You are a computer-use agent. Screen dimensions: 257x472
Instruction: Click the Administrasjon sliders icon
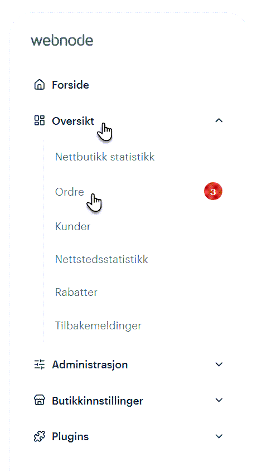(x=39, y=364)
